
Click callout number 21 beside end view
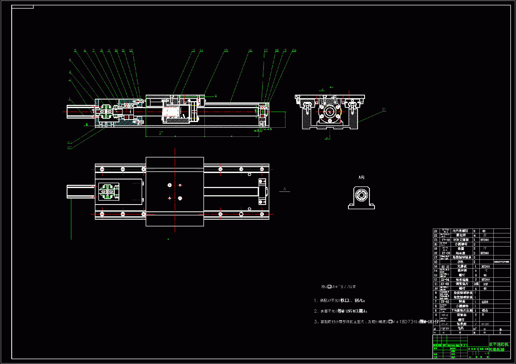coord(384,109)
